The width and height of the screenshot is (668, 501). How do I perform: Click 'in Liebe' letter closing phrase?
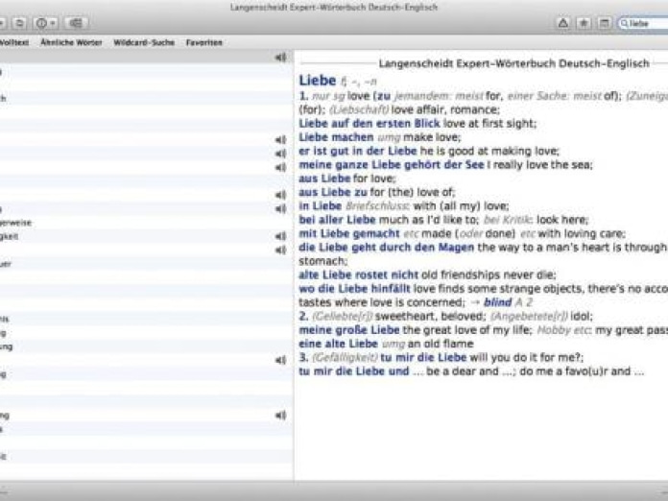320,205
